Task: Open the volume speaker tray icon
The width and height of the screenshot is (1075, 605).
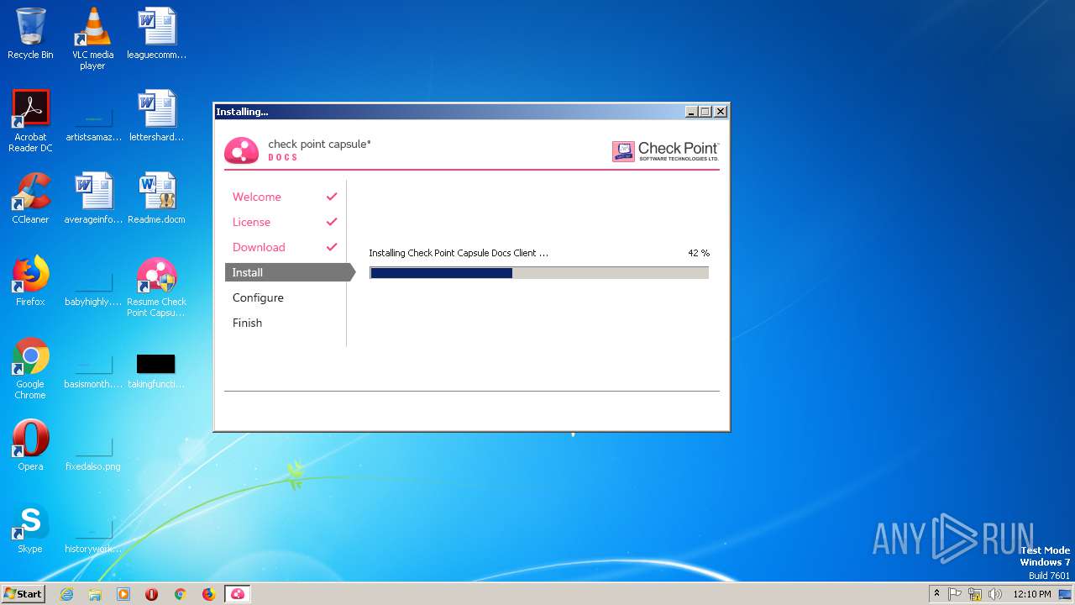Action: [x=995, y=594]
